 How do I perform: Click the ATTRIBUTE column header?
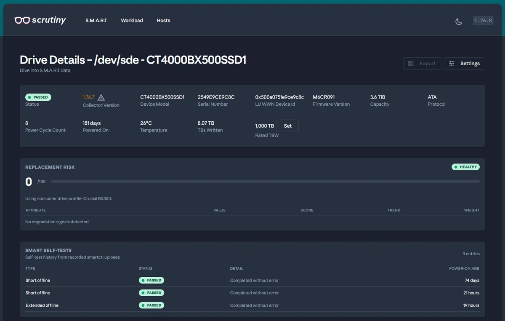(x=36, y=210)
